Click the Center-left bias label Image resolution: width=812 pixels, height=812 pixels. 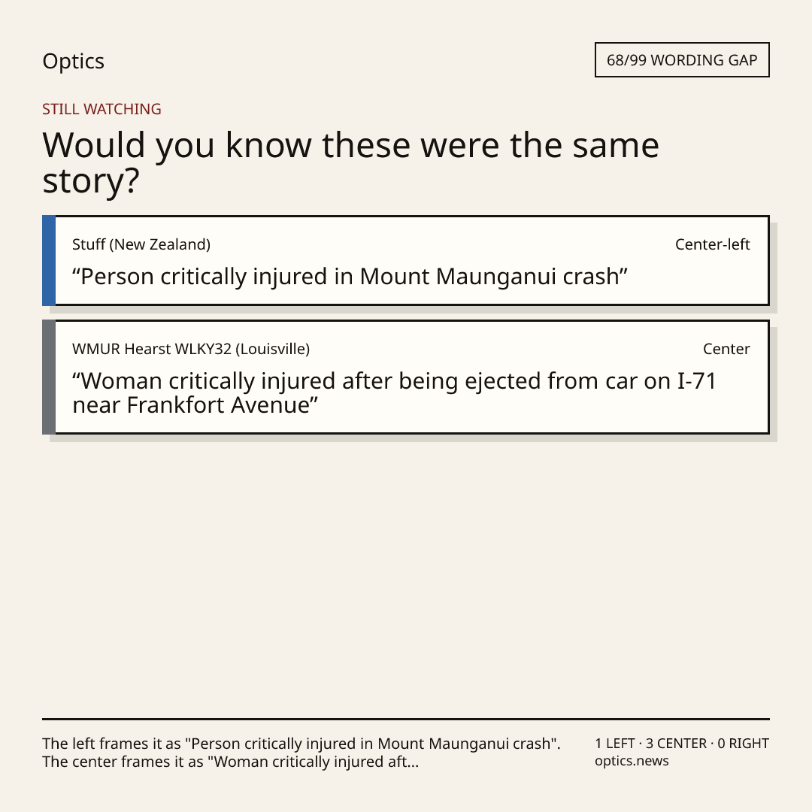click(712, 244)
